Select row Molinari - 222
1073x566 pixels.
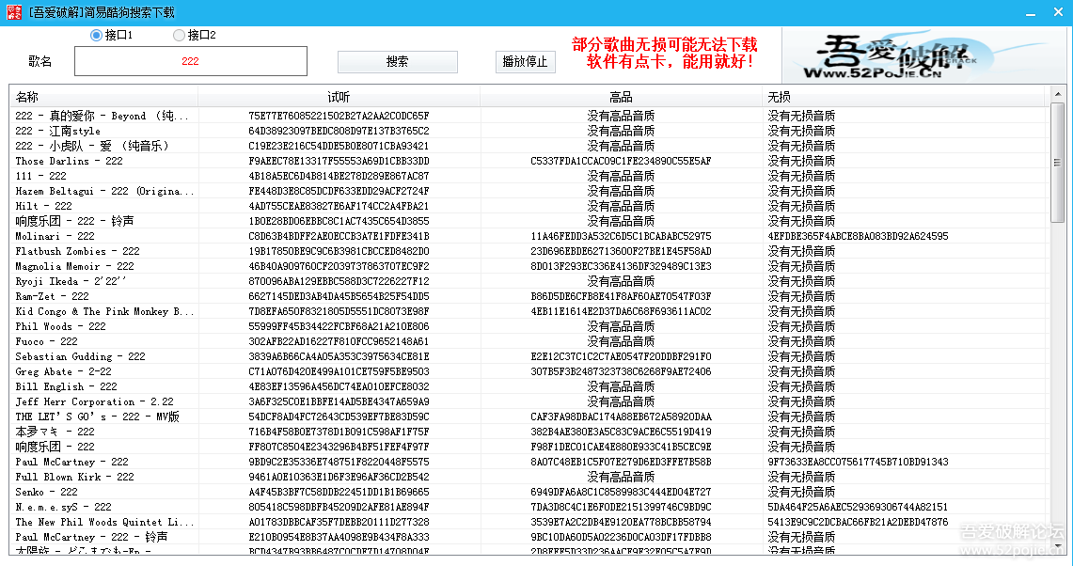pyautogui.click(x=527, y=236)
